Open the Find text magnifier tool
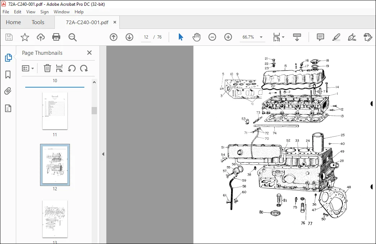Image resolution: width=376 pixels, height=244 pixels. tap(72, 37)
